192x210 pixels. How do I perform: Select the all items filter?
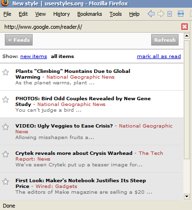click(62, 57)
